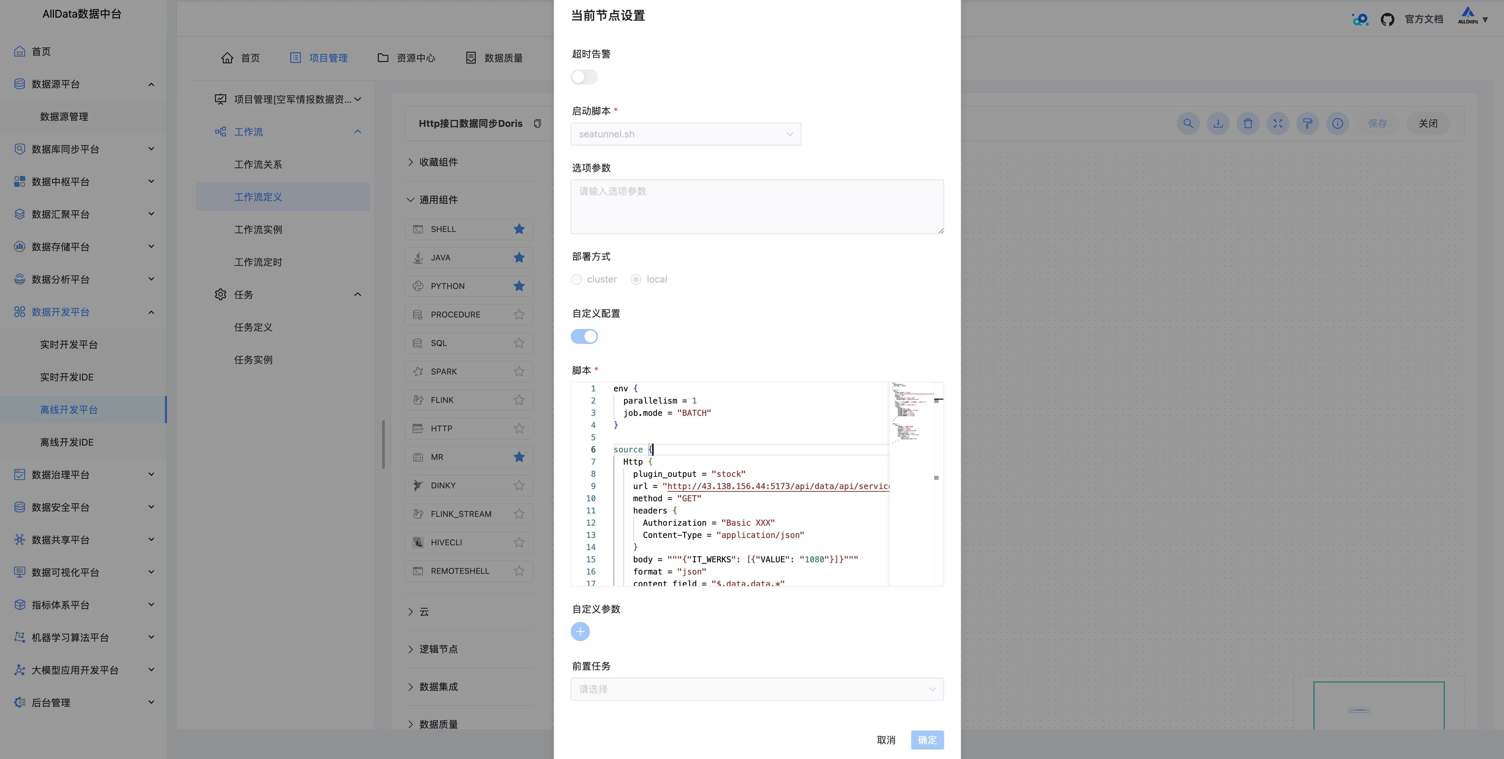Enable the 超时告警 switch
The width and height of the screenshot is (1504, 759).
[x=584, y=77]
